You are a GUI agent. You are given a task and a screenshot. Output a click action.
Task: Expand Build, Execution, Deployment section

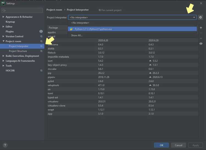3,56
